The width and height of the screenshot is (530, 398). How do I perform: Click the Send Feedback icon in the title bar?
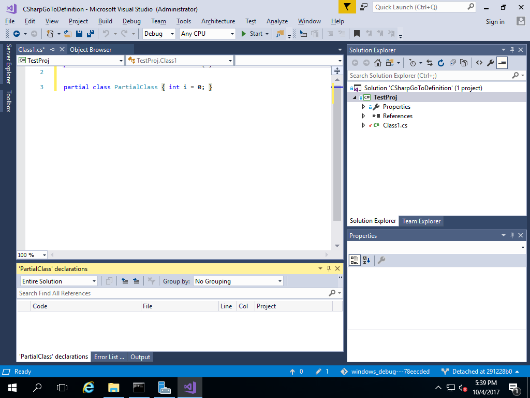coord(364,7)
